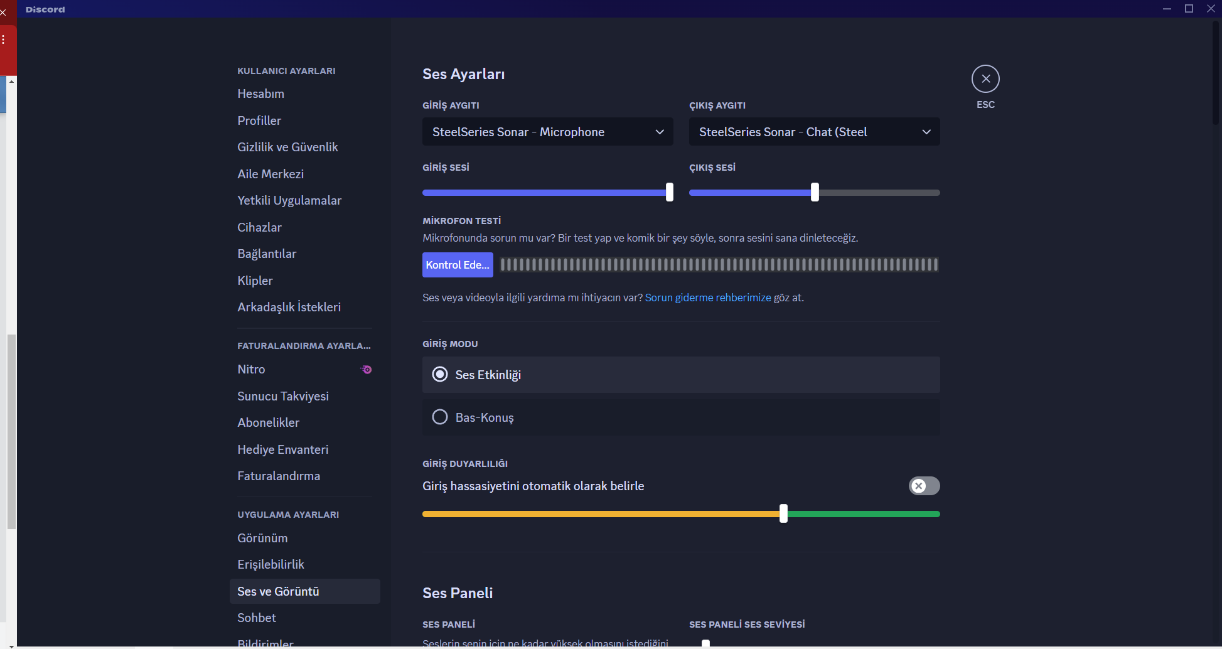Screen dimensions: 1222x649
Task: Click the three-dot menu in red sidebar
Action: pyautogui.click(x=3, y=40)
